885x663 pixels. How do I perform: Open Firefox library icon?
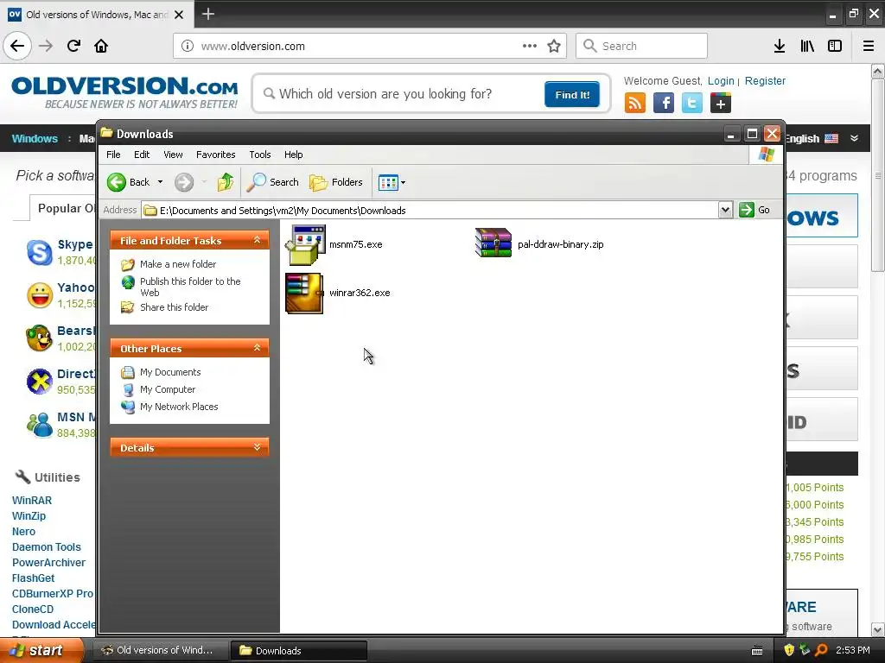pyautogui.click(x=807, y=47)
